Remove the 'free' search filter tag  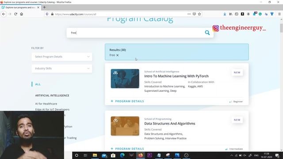[118, 55]
